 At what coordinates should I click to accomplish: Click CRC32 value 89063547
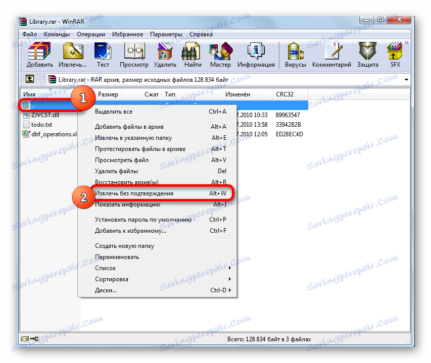pos(288,115)
